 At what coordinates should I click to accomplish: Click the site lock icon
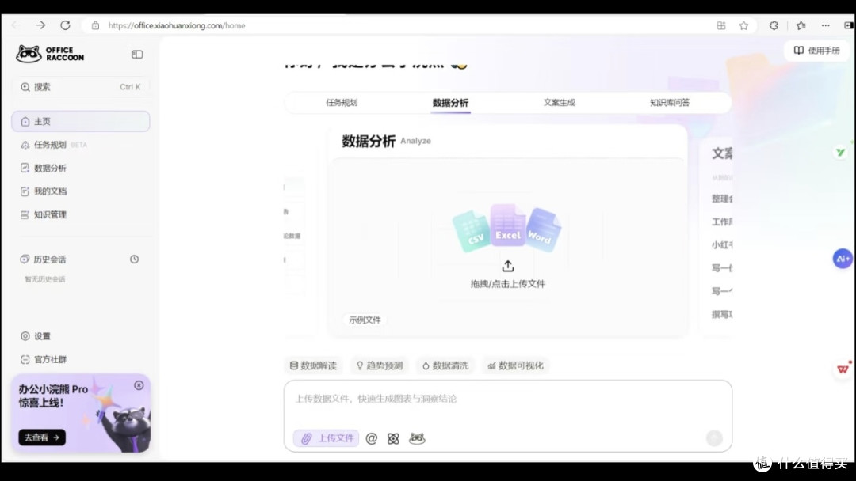pos(96,25)
